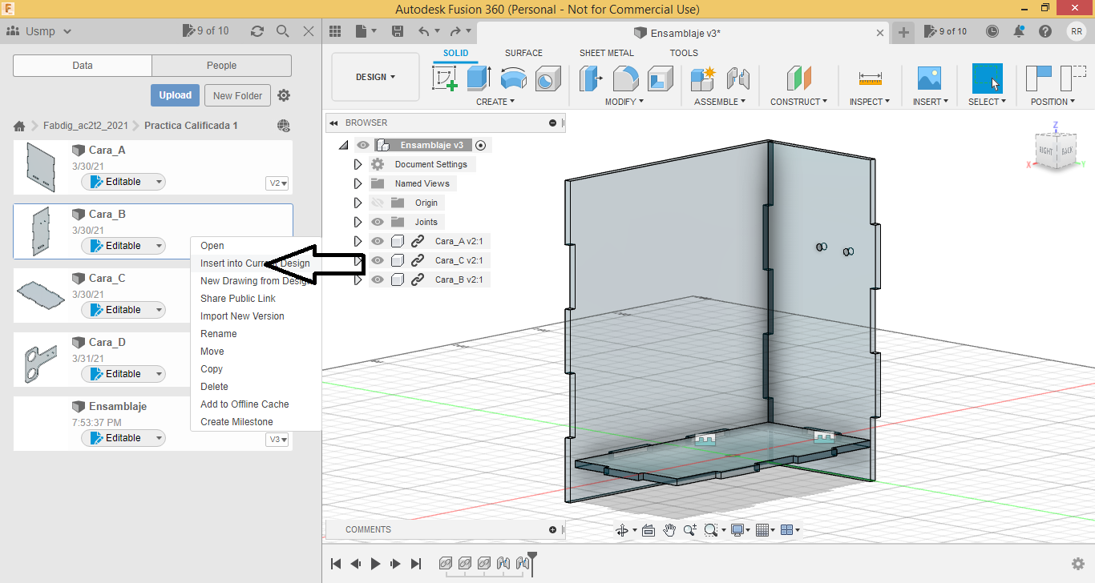Choose Rename from context menu
The width and height of the screenshot is (1095, 583).
point(219,334)
